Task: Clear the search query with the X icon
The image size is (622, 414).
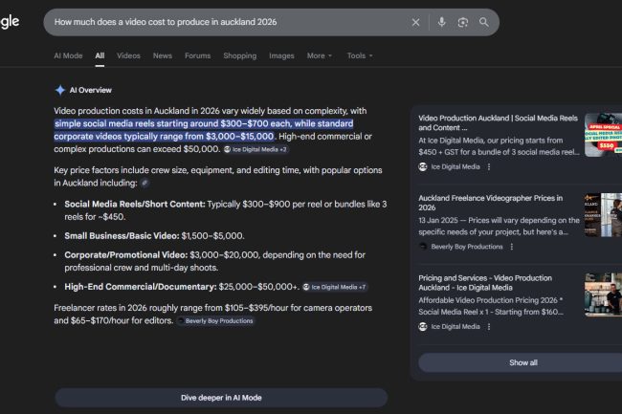Action: (x=415, y=22)
